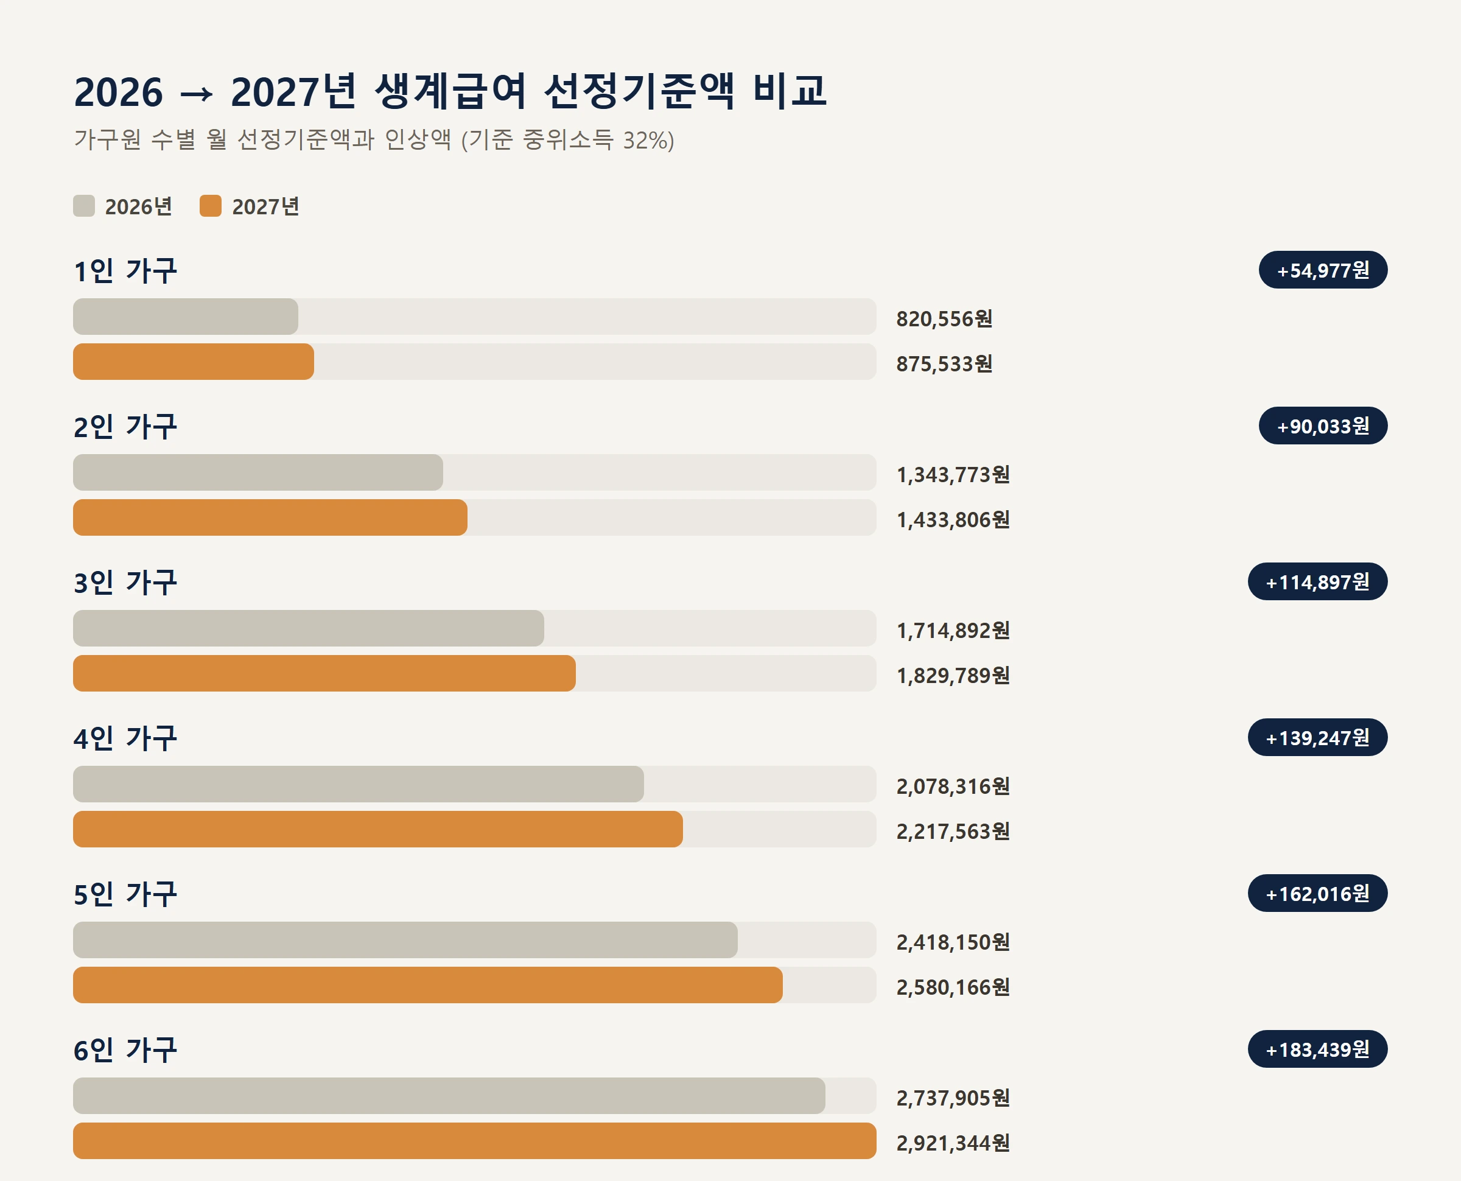Click the orange 2027 bar for 5인 가구
This screenshot has height=1181, width=1461.
click(428, 984)
